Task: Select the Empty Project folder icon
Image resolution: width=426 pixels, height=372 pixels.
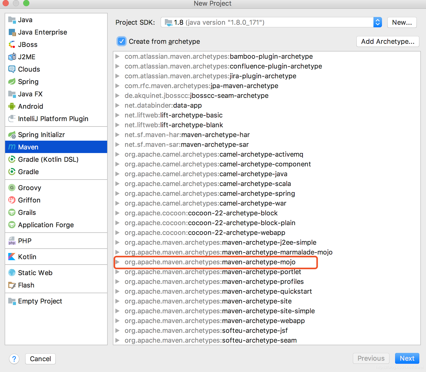Action: [12, 301]
